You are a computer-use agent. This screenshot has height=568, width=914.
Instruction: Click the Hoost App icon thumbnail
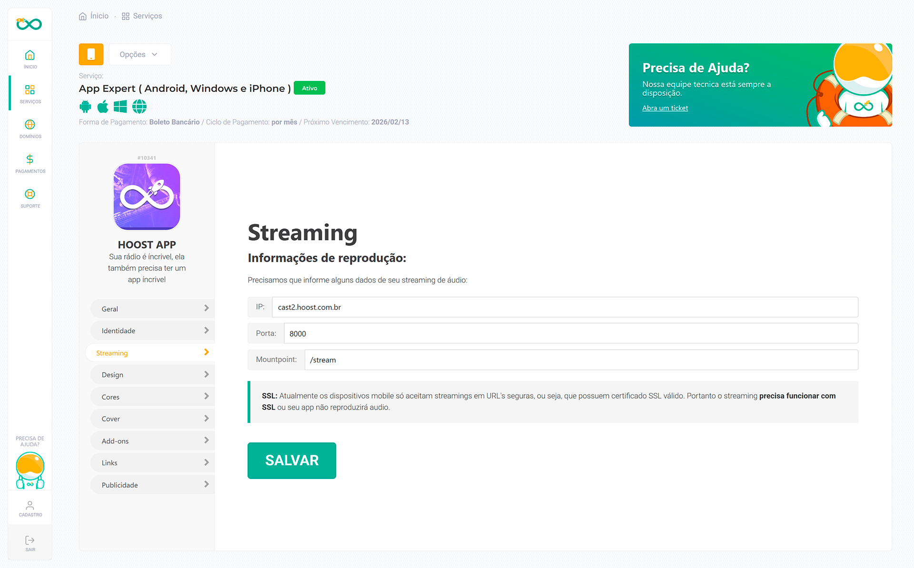click(x=147, y=196)
